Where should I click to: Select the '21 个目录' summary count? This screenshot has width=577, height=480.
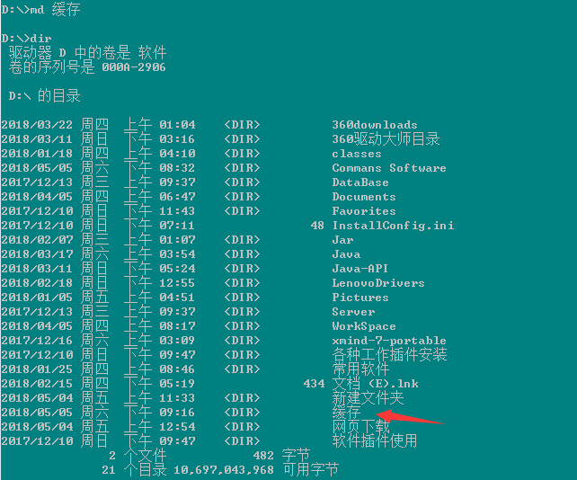pos(134,470)
